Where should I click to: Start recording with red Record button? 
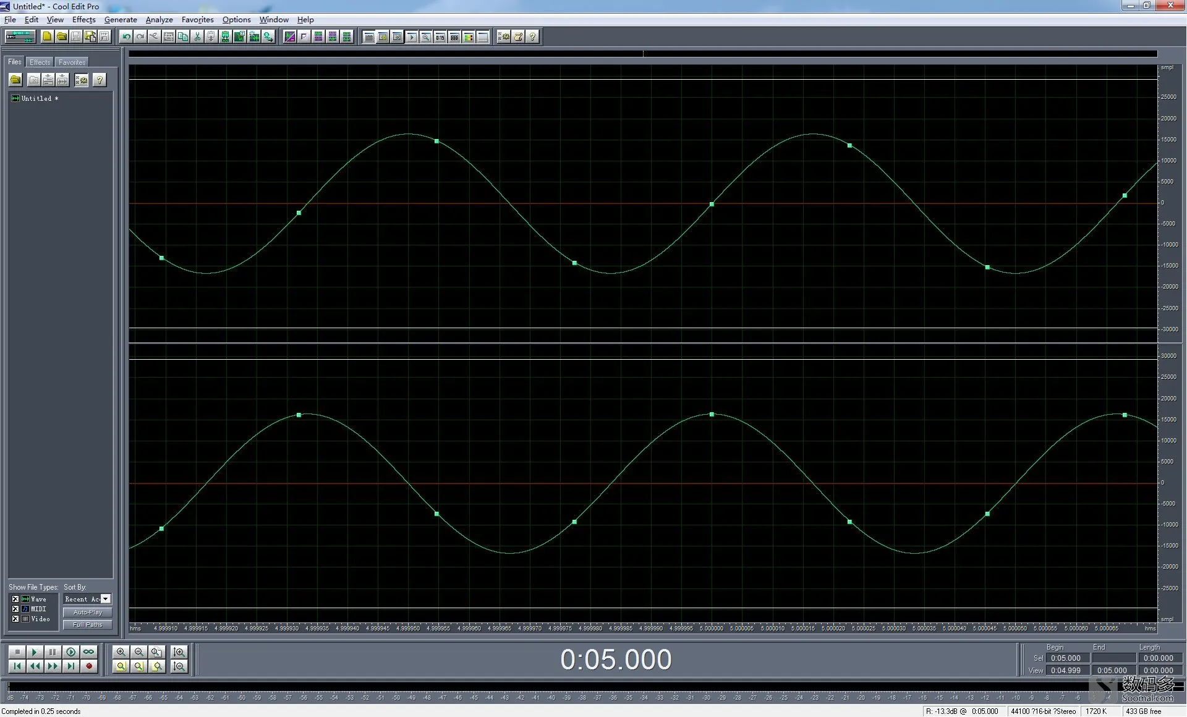[88, 666]
